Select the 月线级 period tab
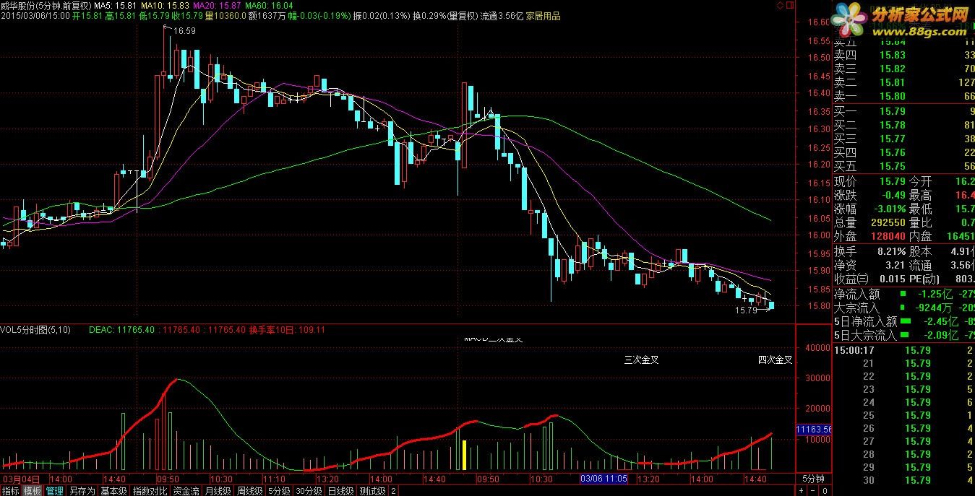The width and height of the screenshot is (975, 496). (218, 491)
